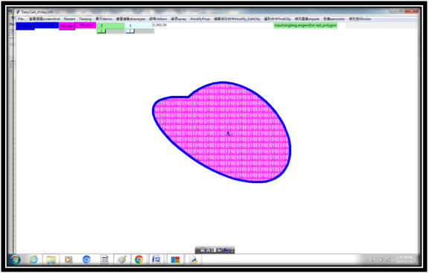The image size is (429, 273).
Task: Click the magenta Fillcolor button
Action: (67, 26)
